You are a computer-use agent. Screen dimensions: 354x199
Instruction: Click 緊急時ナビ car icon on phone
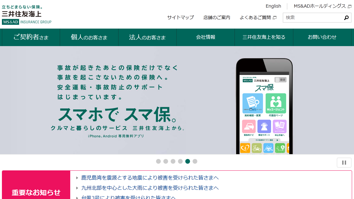point(249,127)
